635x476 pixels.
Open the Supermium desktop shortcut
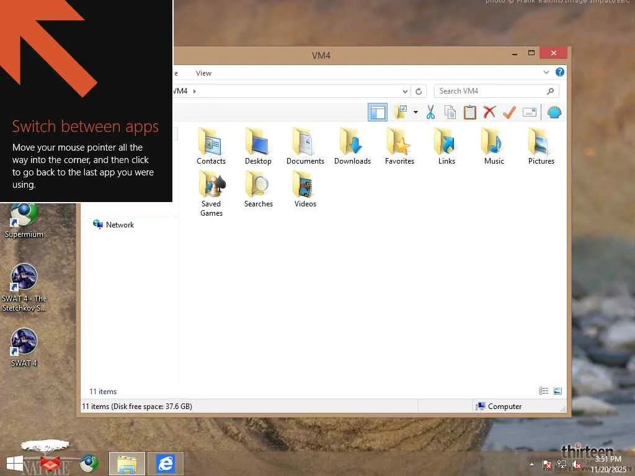[24, 221]
